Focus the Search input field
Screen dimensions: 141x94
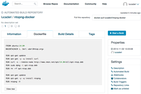tap(25, 4)
